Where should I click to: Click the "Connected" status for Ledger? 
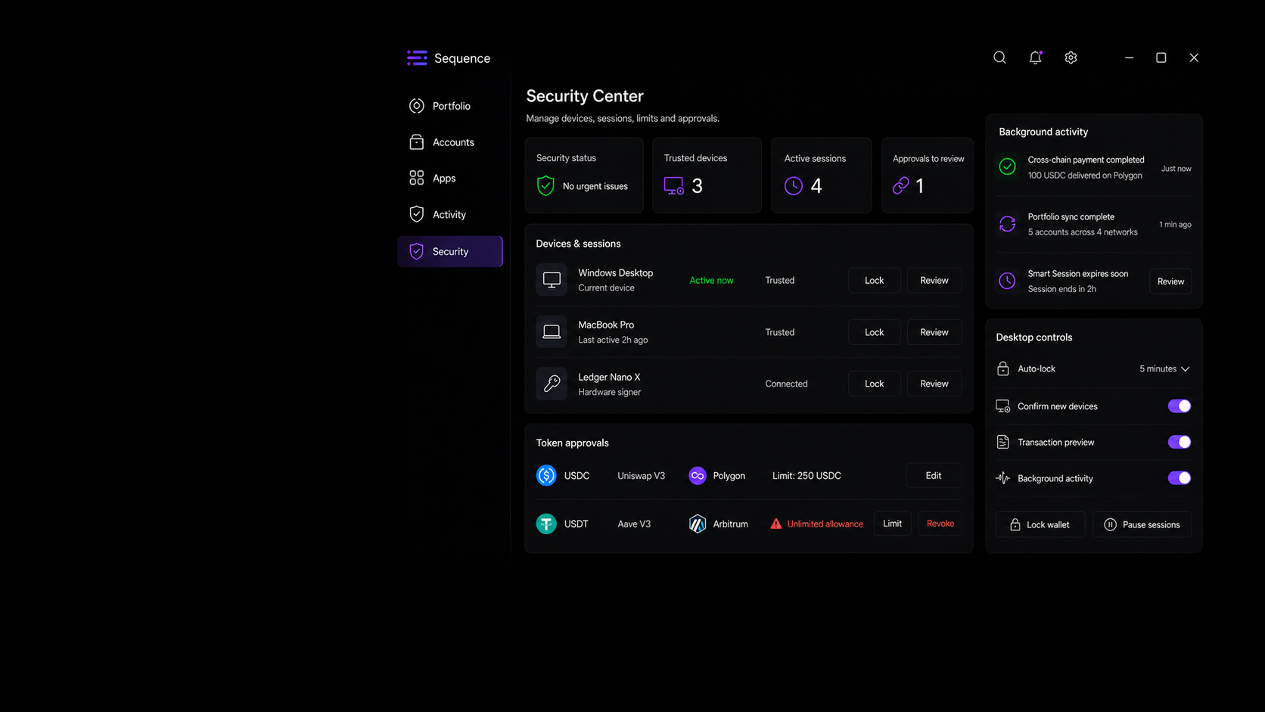coord(786,384)
